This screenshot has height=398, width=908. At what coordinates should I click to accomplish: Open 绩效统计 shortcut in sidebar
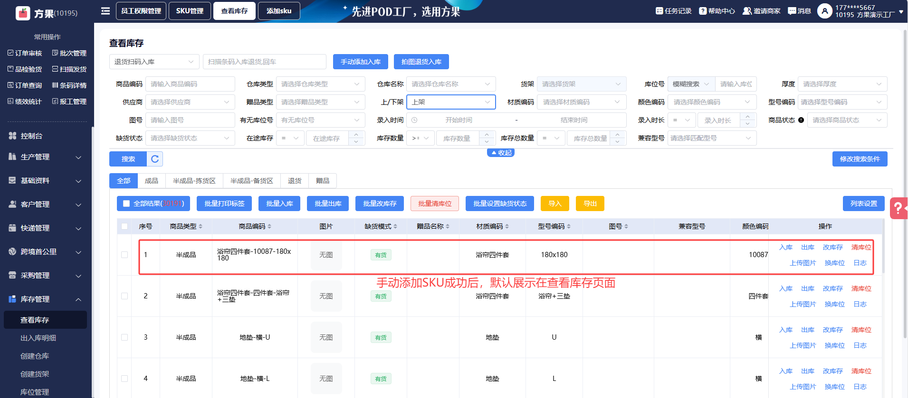click(25, 102)
